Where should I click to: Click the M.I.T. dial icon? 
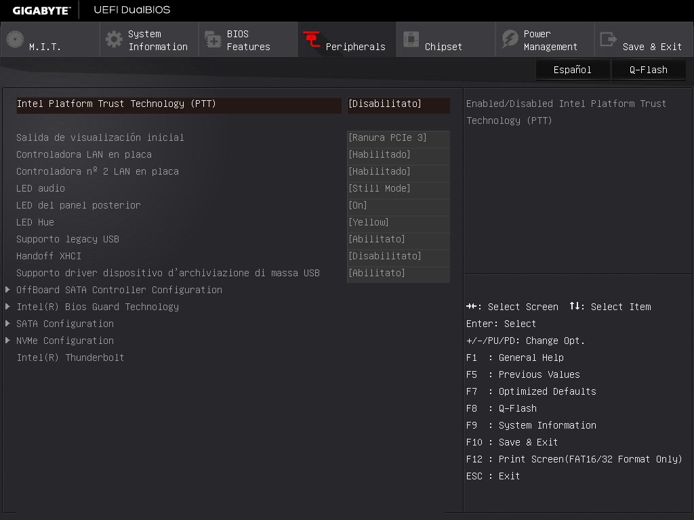click(15, 39)
